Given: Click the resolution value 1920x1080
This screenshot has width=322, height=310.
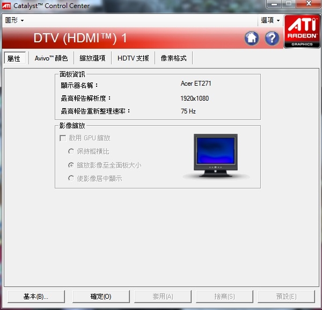Looking at the screenshot, I should pos(194,99).
